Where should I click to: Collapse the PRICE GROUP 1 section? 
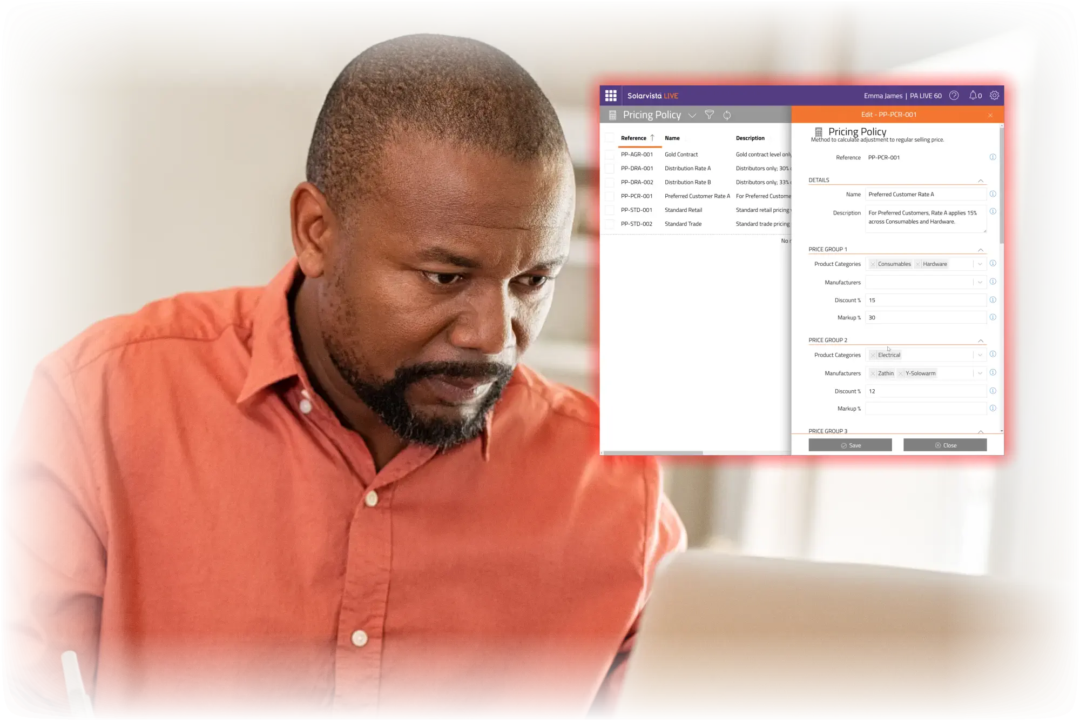[x=981, y=250]
